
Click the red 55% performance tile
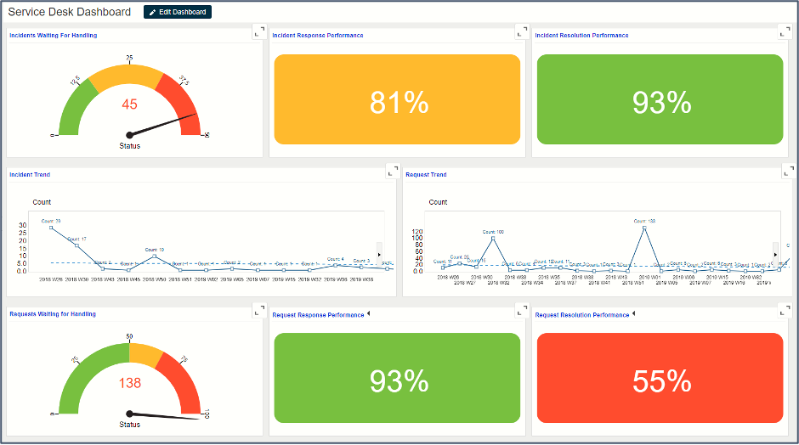(x=660, y=378)
